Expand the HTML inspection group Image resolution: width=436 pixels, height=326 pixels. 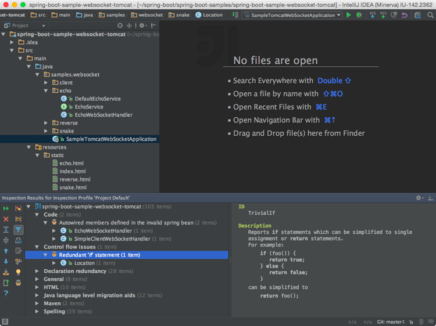37,287
